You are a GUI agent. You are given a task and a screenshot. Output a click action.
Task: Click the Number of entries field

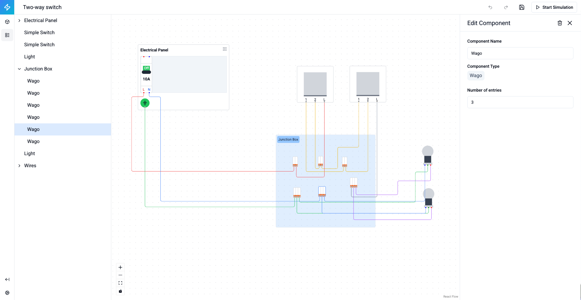[x=520, y=102]
